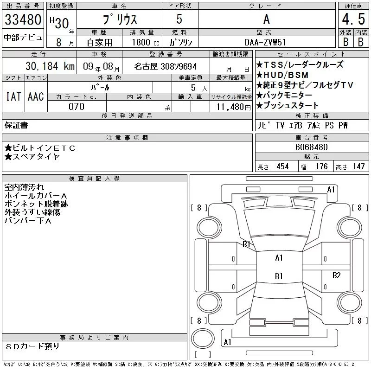This screenshot has width=371, height=371.
Task: Click 保証書 in later-shipped parts
Action: [x=16, y=125]
